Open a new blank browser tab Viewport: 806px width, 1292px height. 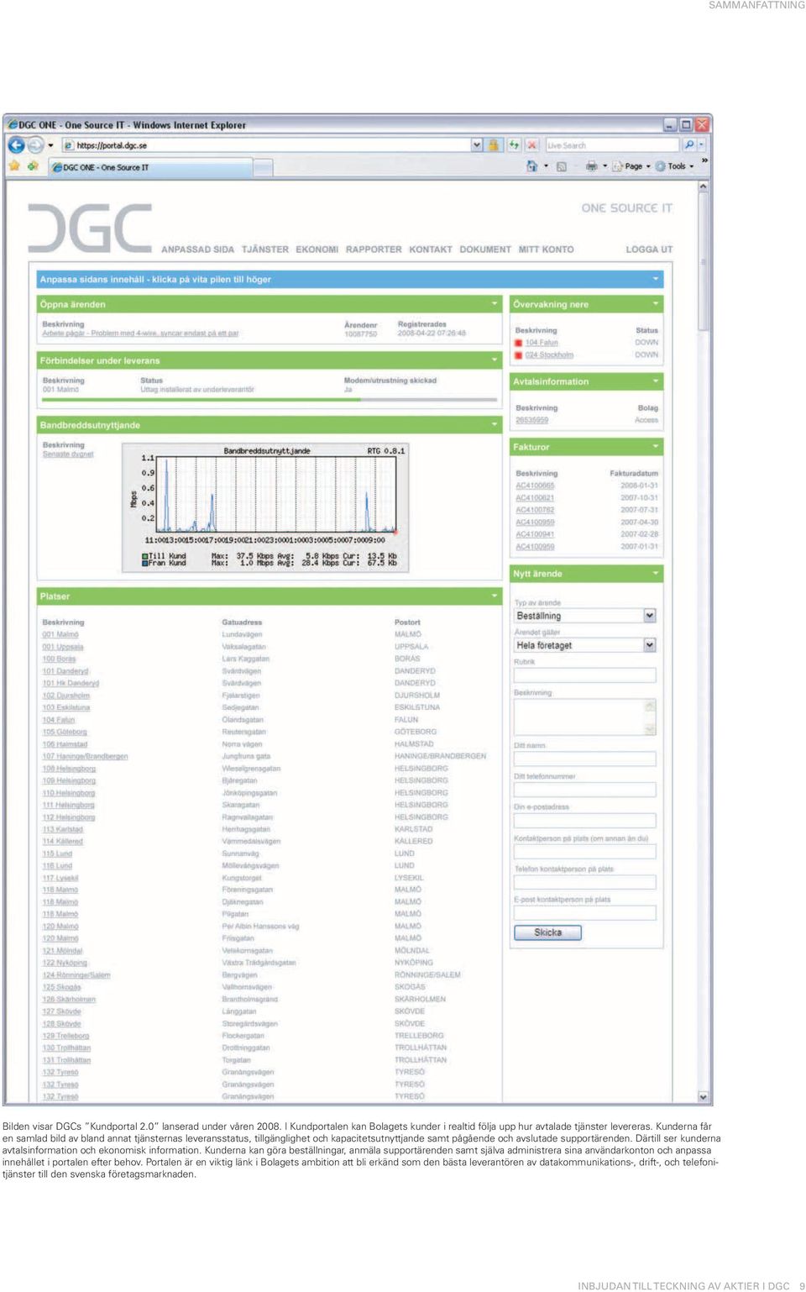(264, 168)
